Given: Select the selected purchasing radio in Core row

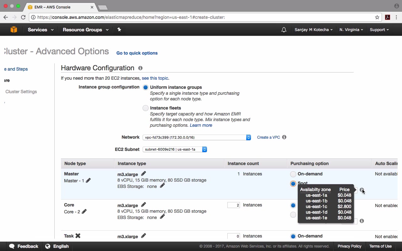Looking at the screenshot, I should 293,205.
